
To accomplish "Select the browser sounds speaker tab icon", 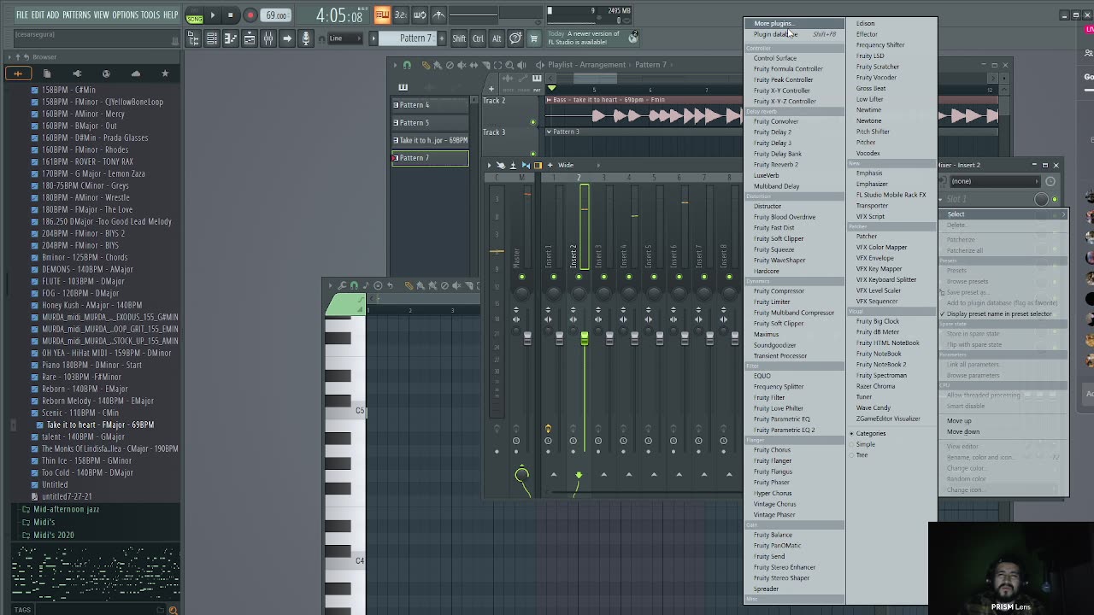I will [77, 74].
